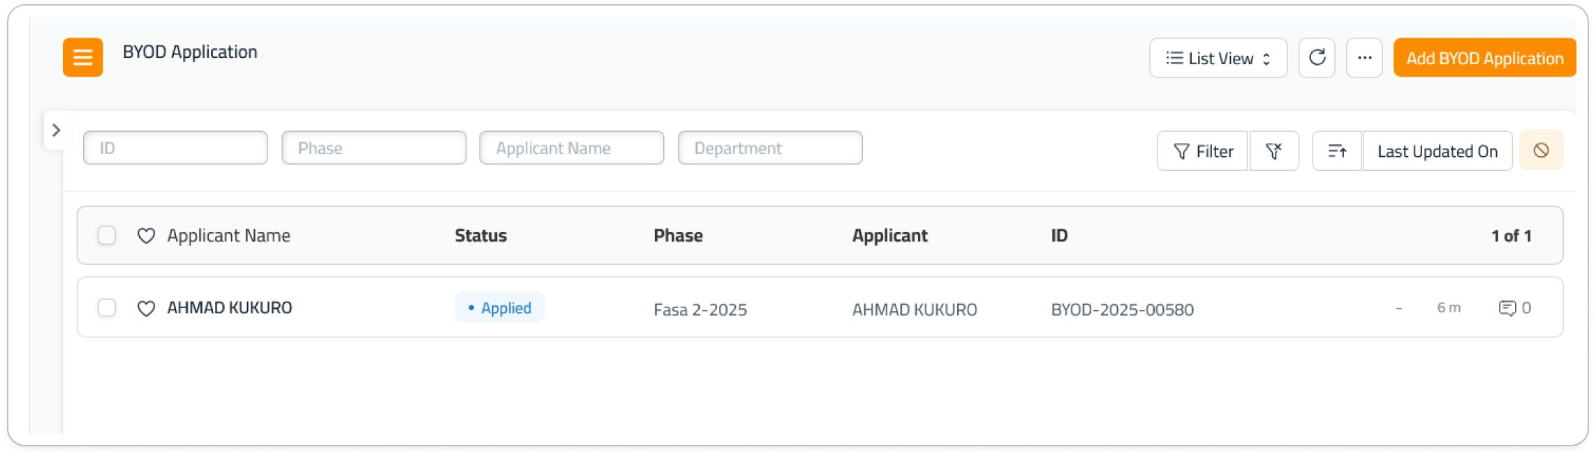The image size is (1596, 456).
Task: Focus the Applicant Name filter field
Action: click(x=571, y=148)
